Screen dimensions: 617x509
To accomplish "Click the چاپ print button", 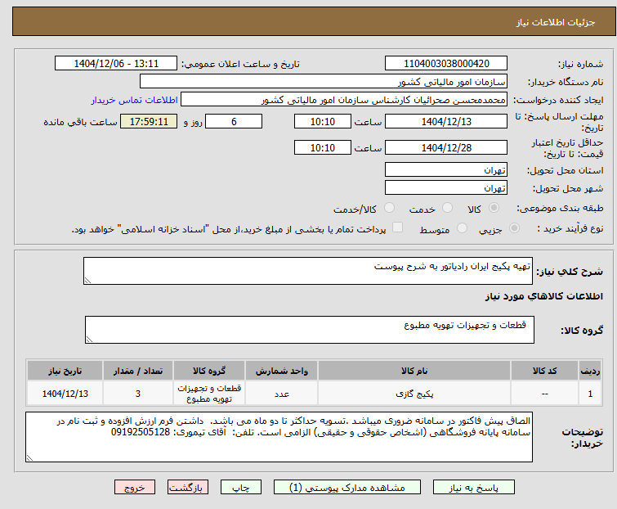I will [241, 488].
